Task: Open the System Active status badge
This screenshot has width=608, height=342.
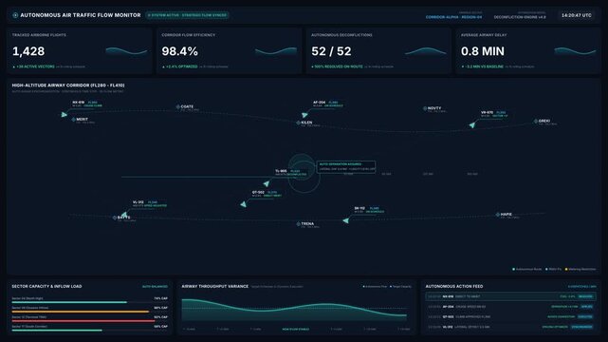Action: [x=187, y=15]
